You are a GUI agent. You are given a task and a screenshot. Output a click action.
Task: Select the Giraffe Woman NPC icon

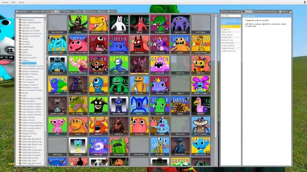pyautogui.click(x=201, y=44)
